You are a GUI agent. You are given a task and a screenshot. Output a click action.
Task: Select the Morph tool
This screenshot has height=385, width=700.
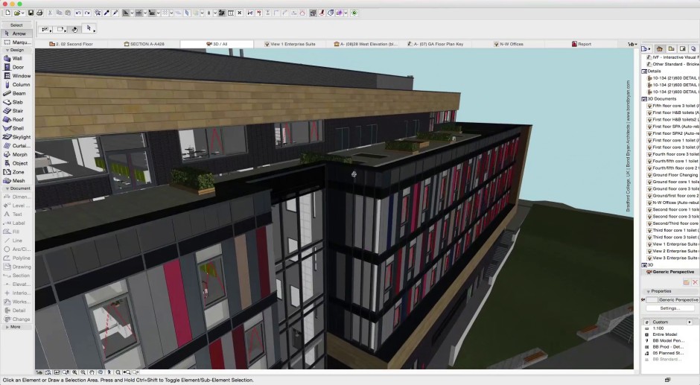tap(16, 155)
